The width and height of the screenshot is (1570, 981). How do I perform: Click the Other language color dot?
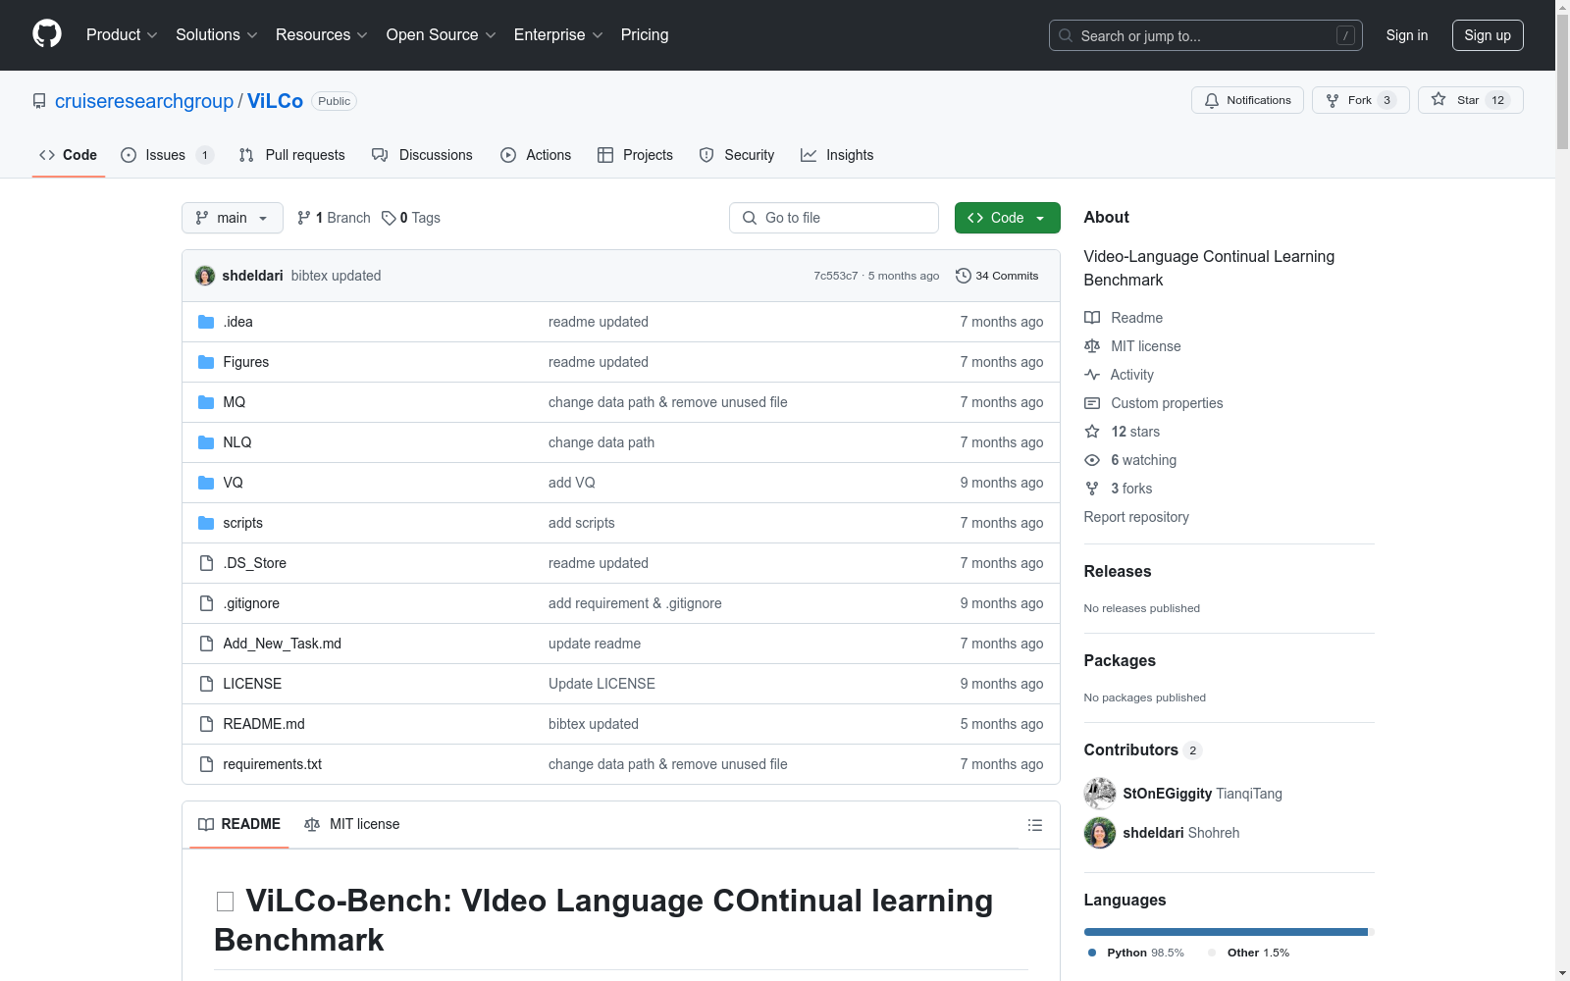click(x=1212, y=953)
